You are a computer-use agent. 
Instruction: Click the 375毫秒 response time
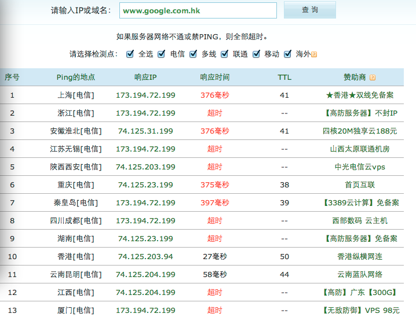pyautogui.click(x=214, y=185)
